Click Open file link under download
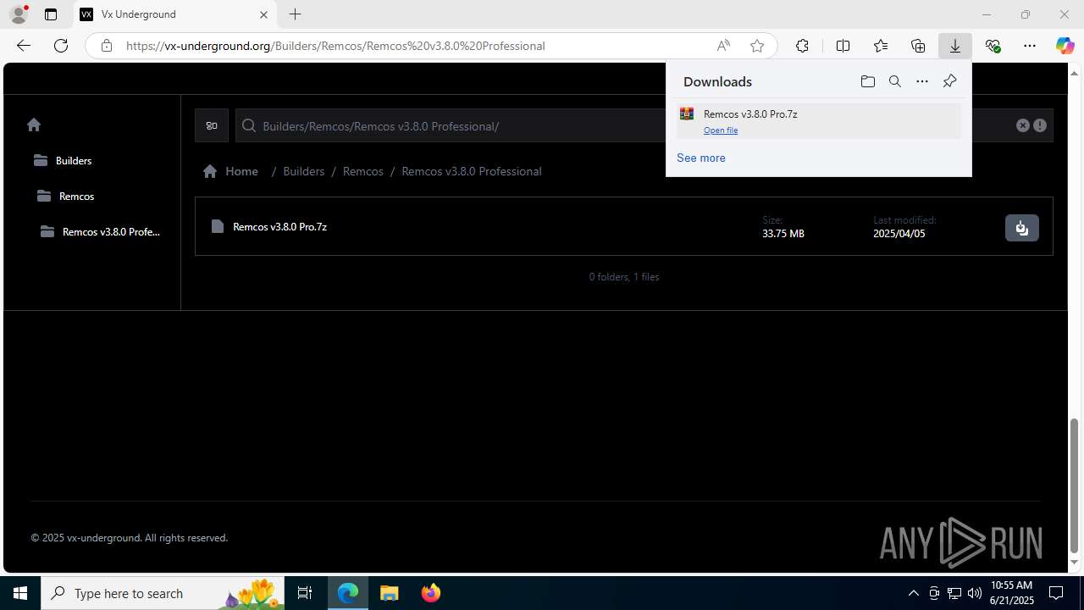This screenshot has width=1084, height=610. pyautogui.click(x=721, y=130)
